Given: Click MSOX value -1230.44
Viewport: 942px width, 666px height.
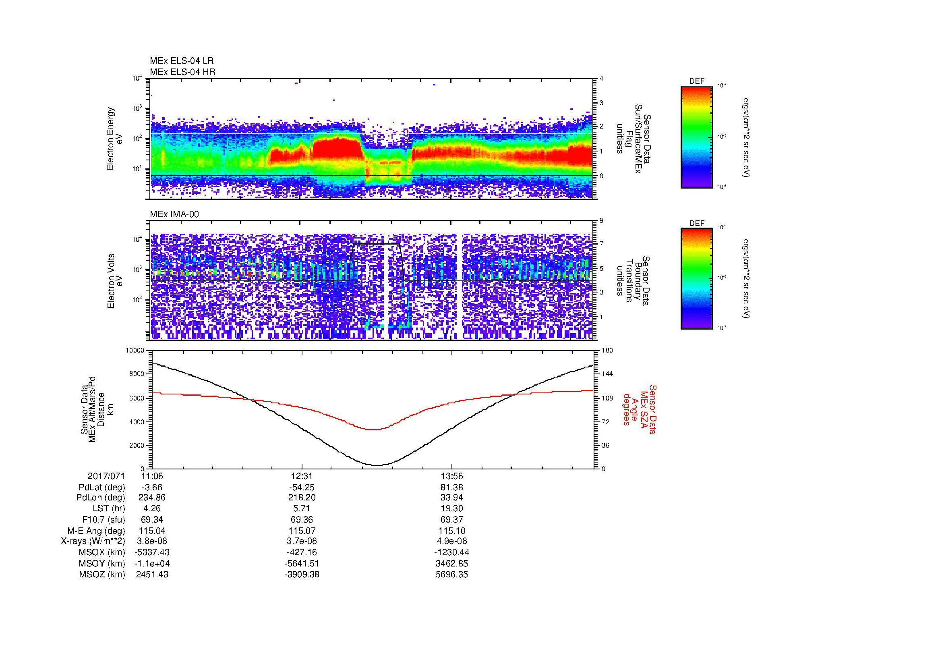Looking at the screenshot, I should [452, 552].
